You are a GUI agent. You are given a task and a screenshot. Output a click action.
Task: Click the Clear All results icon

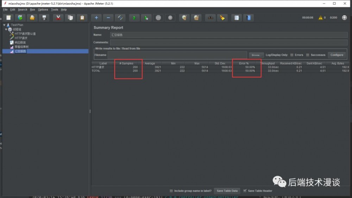coord(196,18)
